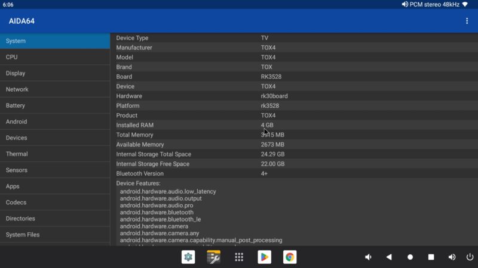Open the System Files category
This screenshot has width=478, height=268.
click(55, 234)
